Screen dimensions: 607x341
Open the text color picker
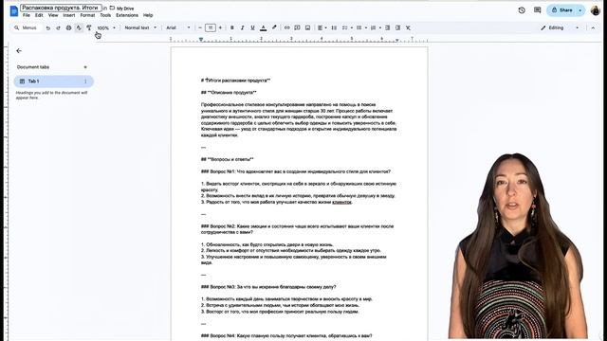tap(264, 27)
